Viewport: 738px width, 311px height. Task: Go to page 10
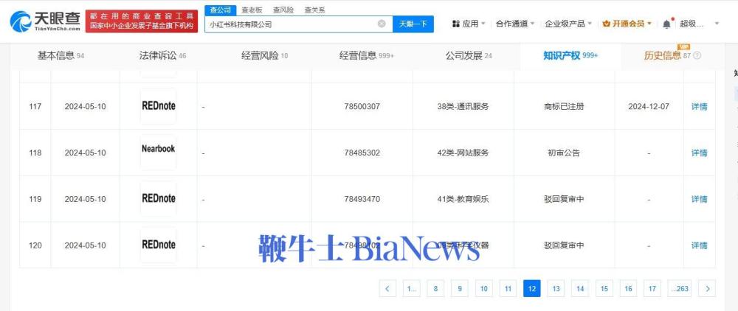tap(484, 288)
